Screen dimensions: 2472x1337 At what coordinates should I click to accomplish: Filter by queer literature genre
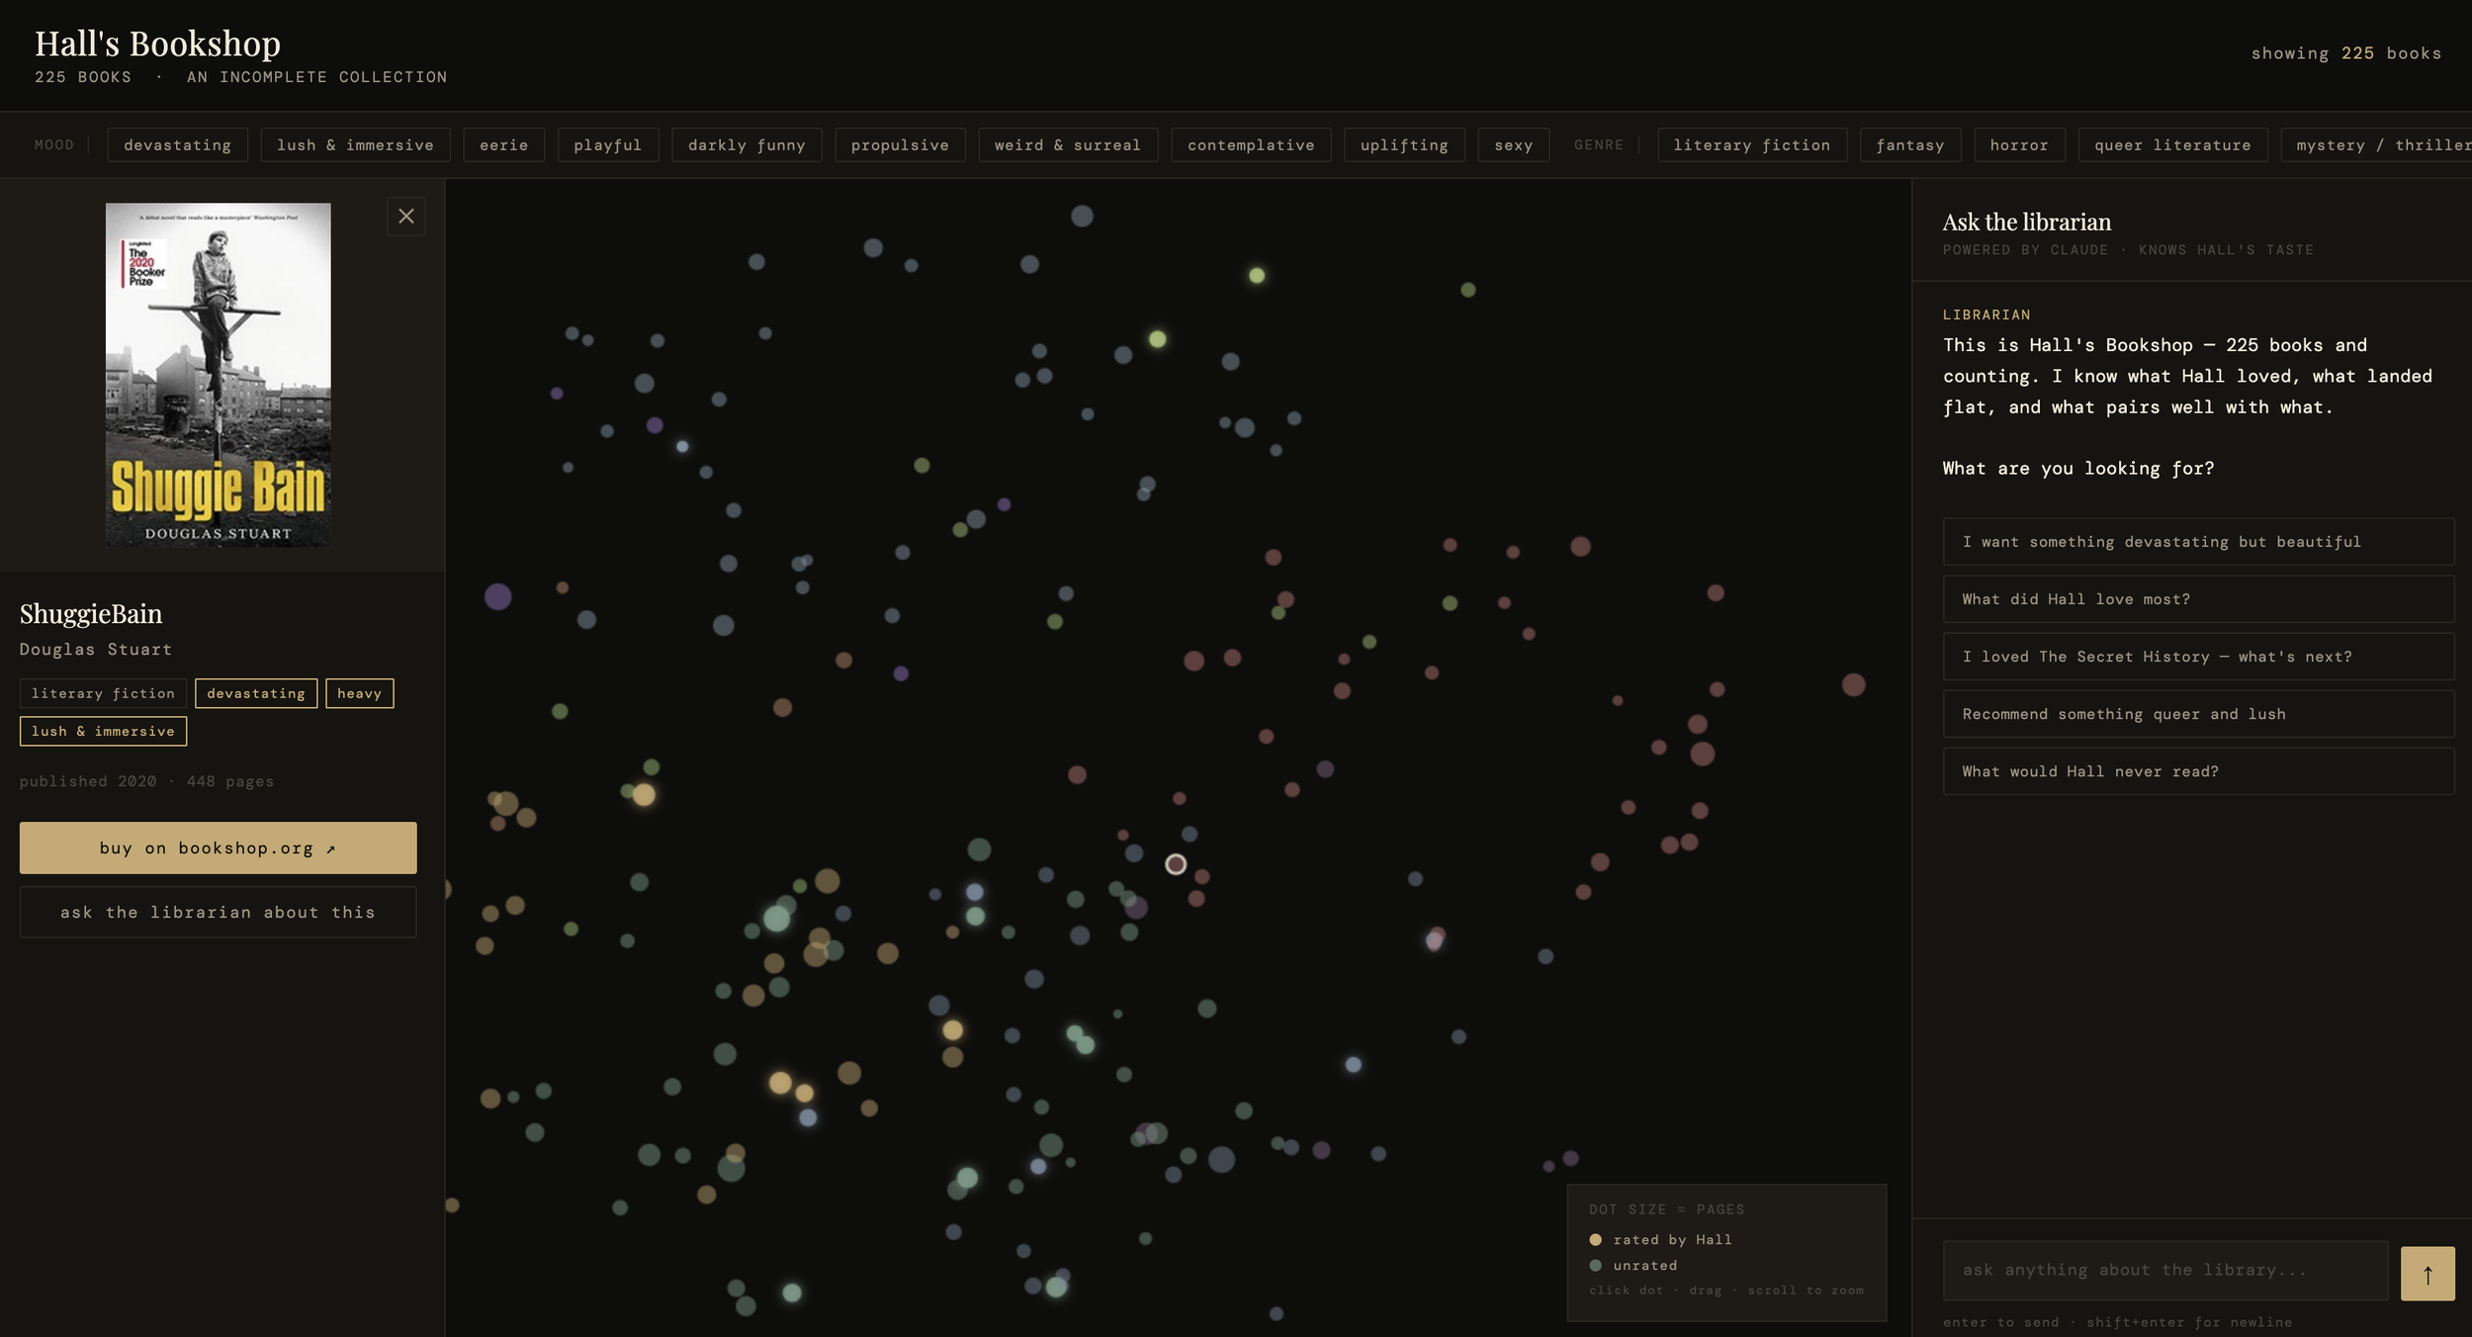point(2171,145)
